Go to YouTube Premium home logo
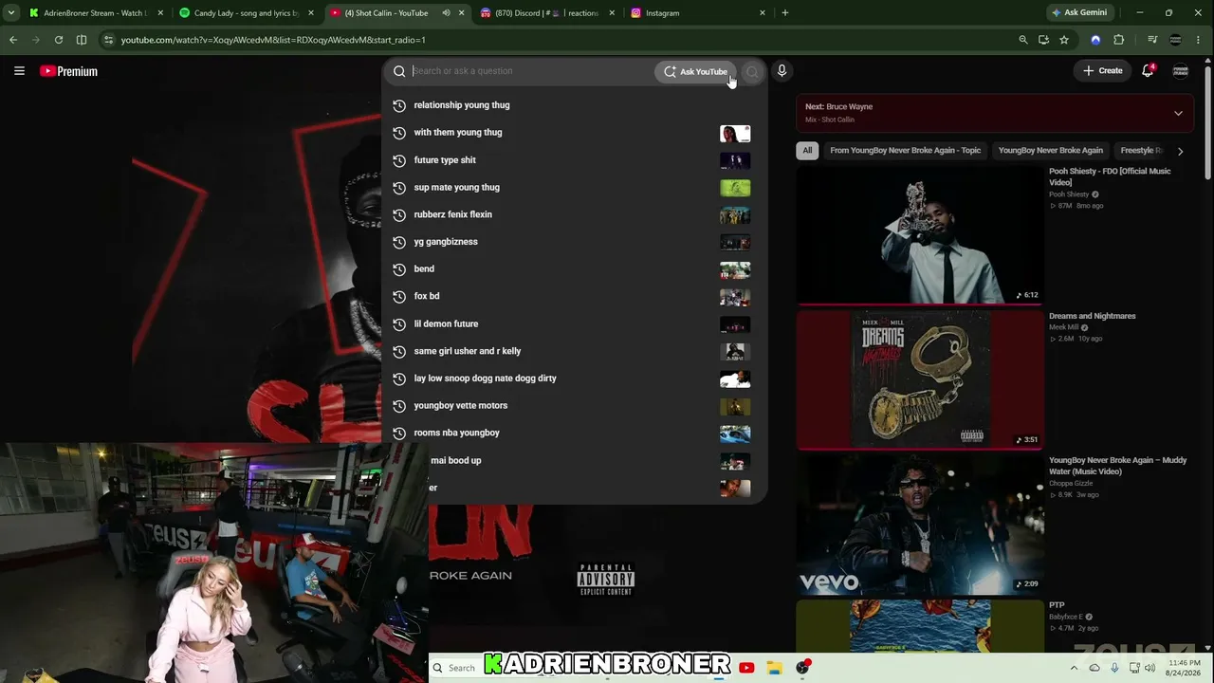This screenshot has width=1214, height=683. [68, 71]
